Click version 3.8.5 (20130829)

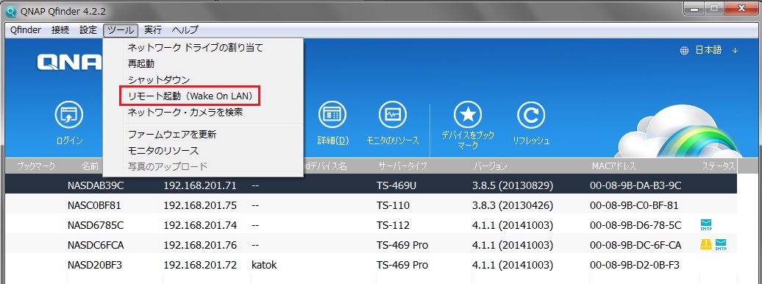point(513,185)
